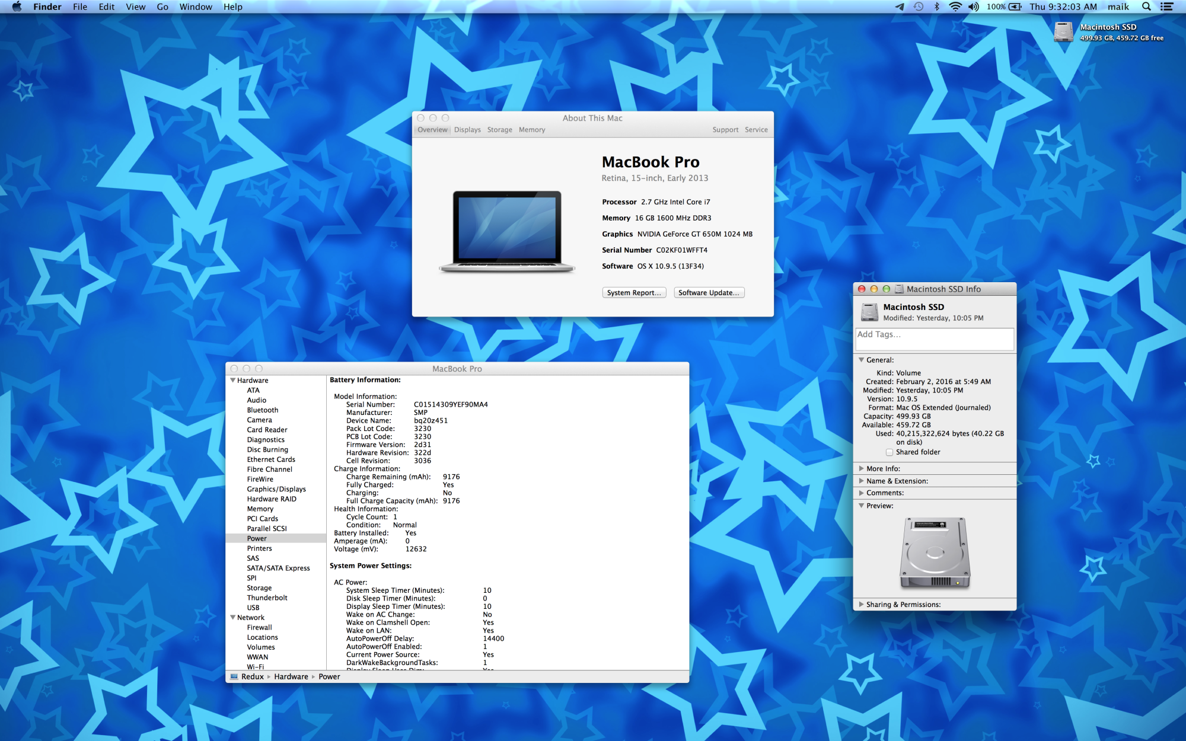This screenshot has height=741, width=1186.
Task: Open the Window menu
Action: (x=196, y=7)
